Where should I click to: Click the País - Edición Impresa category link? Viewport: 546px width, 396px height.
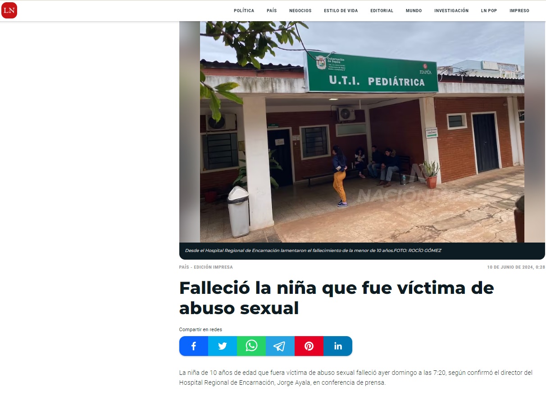point(206,267)
